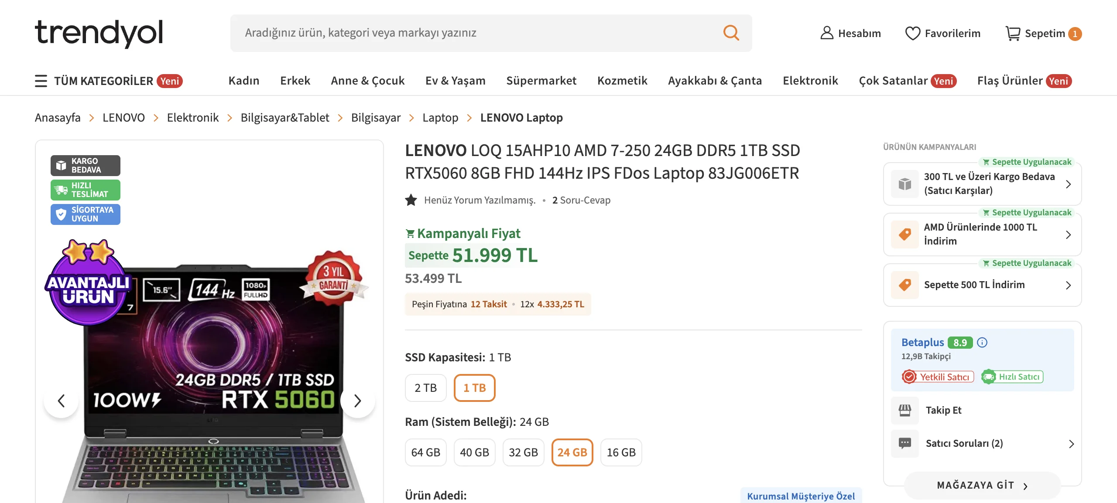Screen dimensions: 1117x503
Task: Open the Sepetim shopping cart icon
Action: [1013, 33]
